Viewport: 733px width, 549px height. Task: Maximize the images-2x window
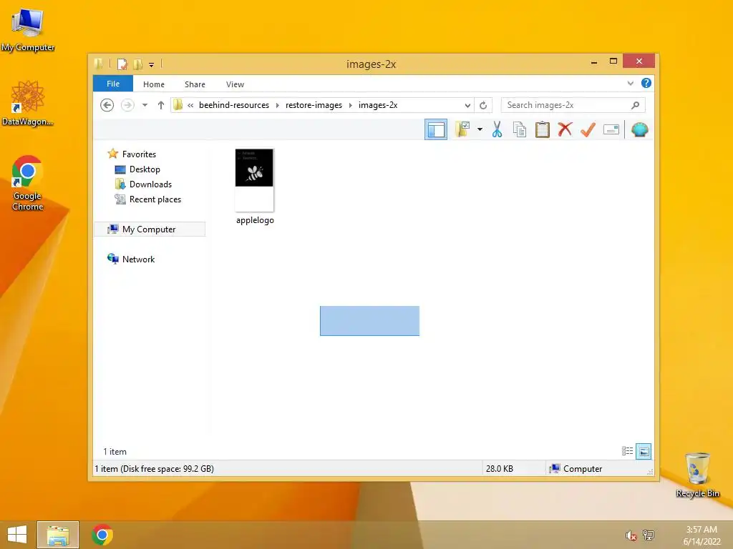tap(613, 61)
